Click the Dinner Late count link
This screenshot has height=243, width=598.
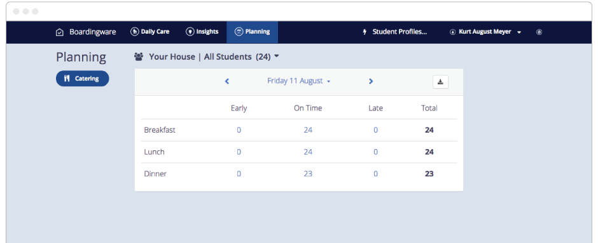375,174
